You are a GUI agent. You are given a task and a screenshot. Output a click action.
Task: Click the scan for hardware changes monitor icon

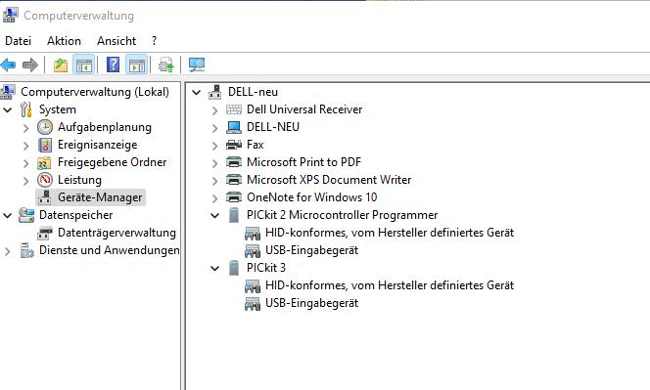click(197, 65)
